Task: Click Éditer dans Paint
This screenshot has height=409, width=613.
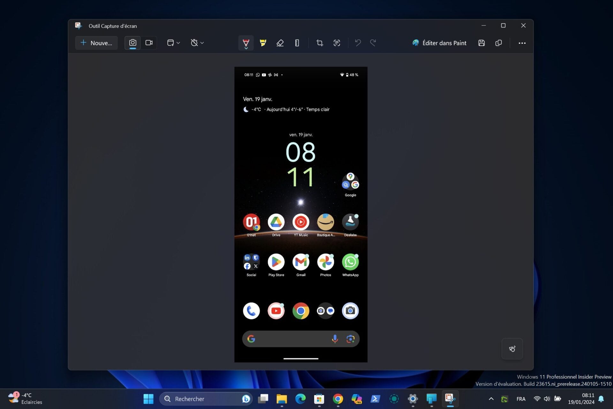Action: point(439,43)
